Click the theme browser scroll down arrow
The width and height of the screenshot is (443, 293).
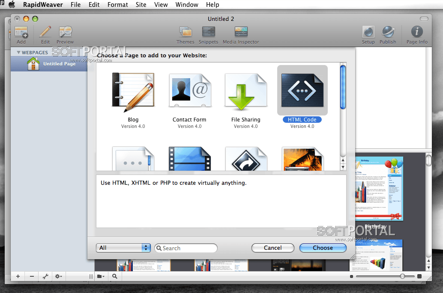click(x=428, y=268)
